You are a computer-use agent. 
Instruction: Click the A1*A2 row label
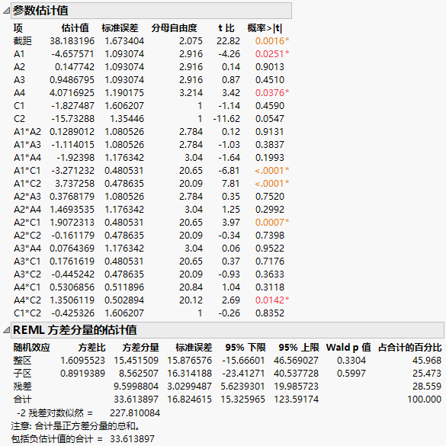27,132
